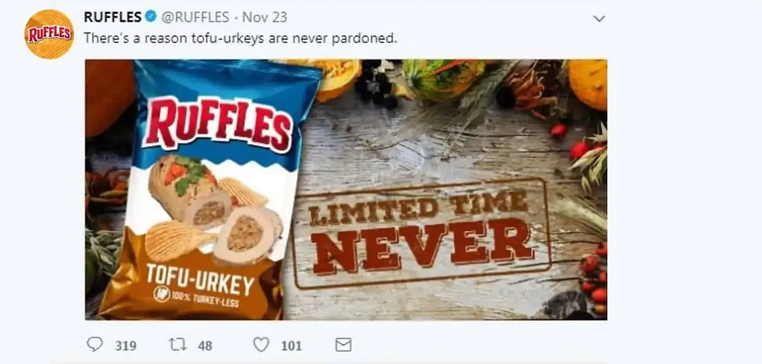
Task: Click the TOFU-URKEY flavor label
Action: click(199, 279)
